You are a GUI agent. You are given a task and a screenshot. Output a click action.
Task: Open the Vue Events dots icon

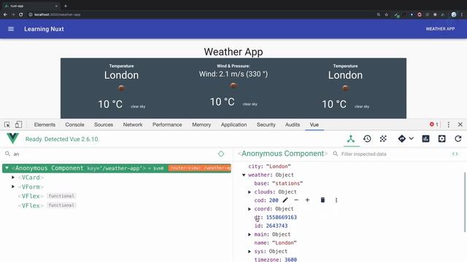click(383, 139)
